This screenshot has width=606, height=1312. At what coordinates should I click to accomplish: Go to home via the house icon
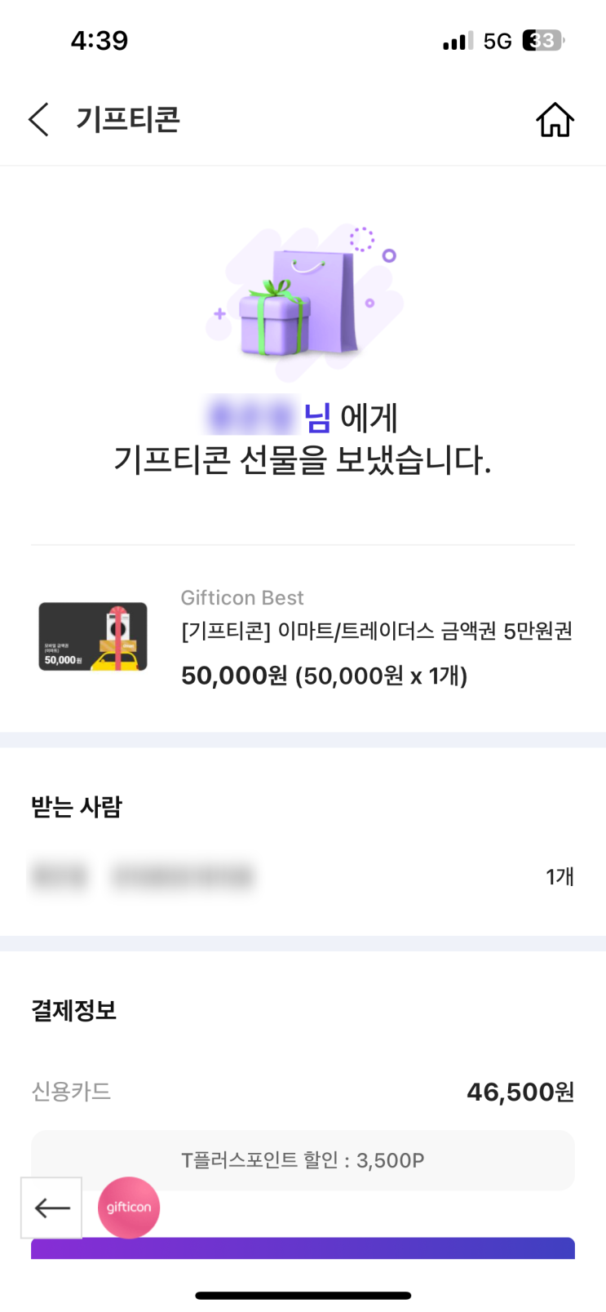click(555, 119)
